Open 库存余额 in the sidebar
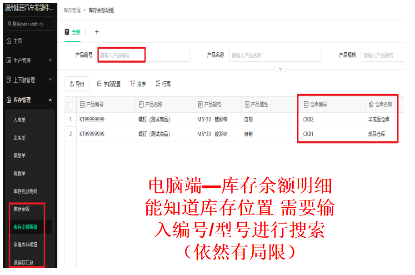415x275 pixels. 22,209
